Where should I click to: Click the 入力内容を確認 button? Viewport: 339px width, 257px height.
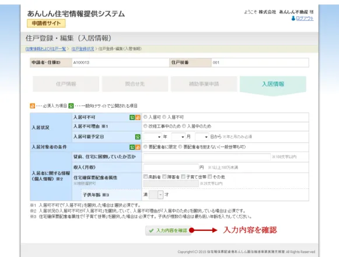pyautogui.click(x=168, y=230)
